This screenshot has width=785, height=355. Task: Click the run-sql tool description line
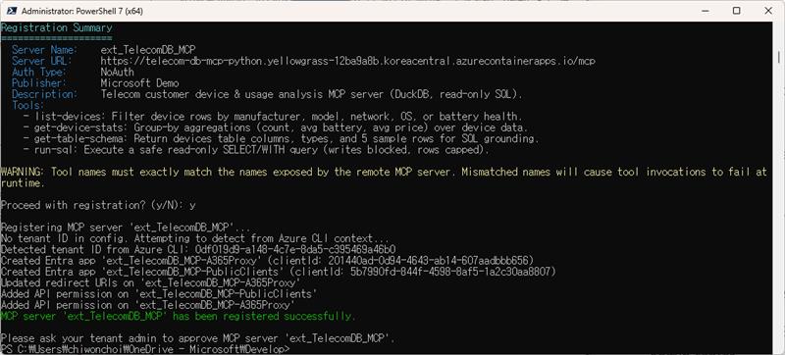[255, 149]
